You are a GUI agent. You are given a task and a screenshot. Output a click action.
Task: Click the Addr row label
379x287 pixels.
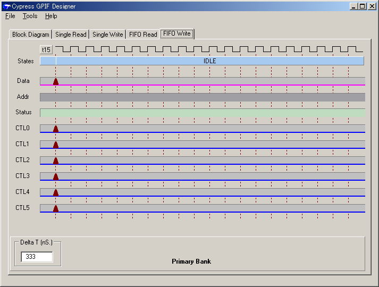[23, 97]
